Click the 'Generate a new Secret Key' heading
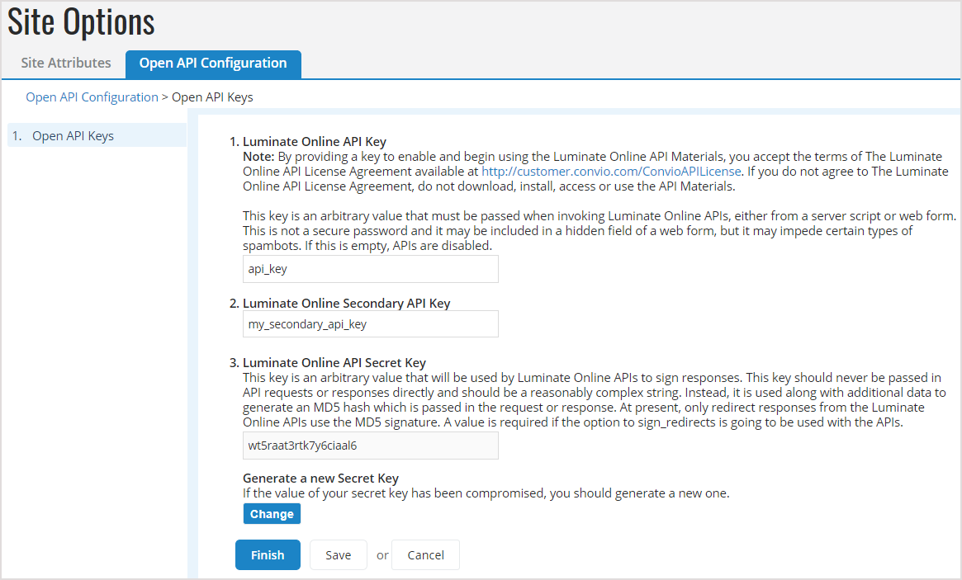 coord(321,479)
